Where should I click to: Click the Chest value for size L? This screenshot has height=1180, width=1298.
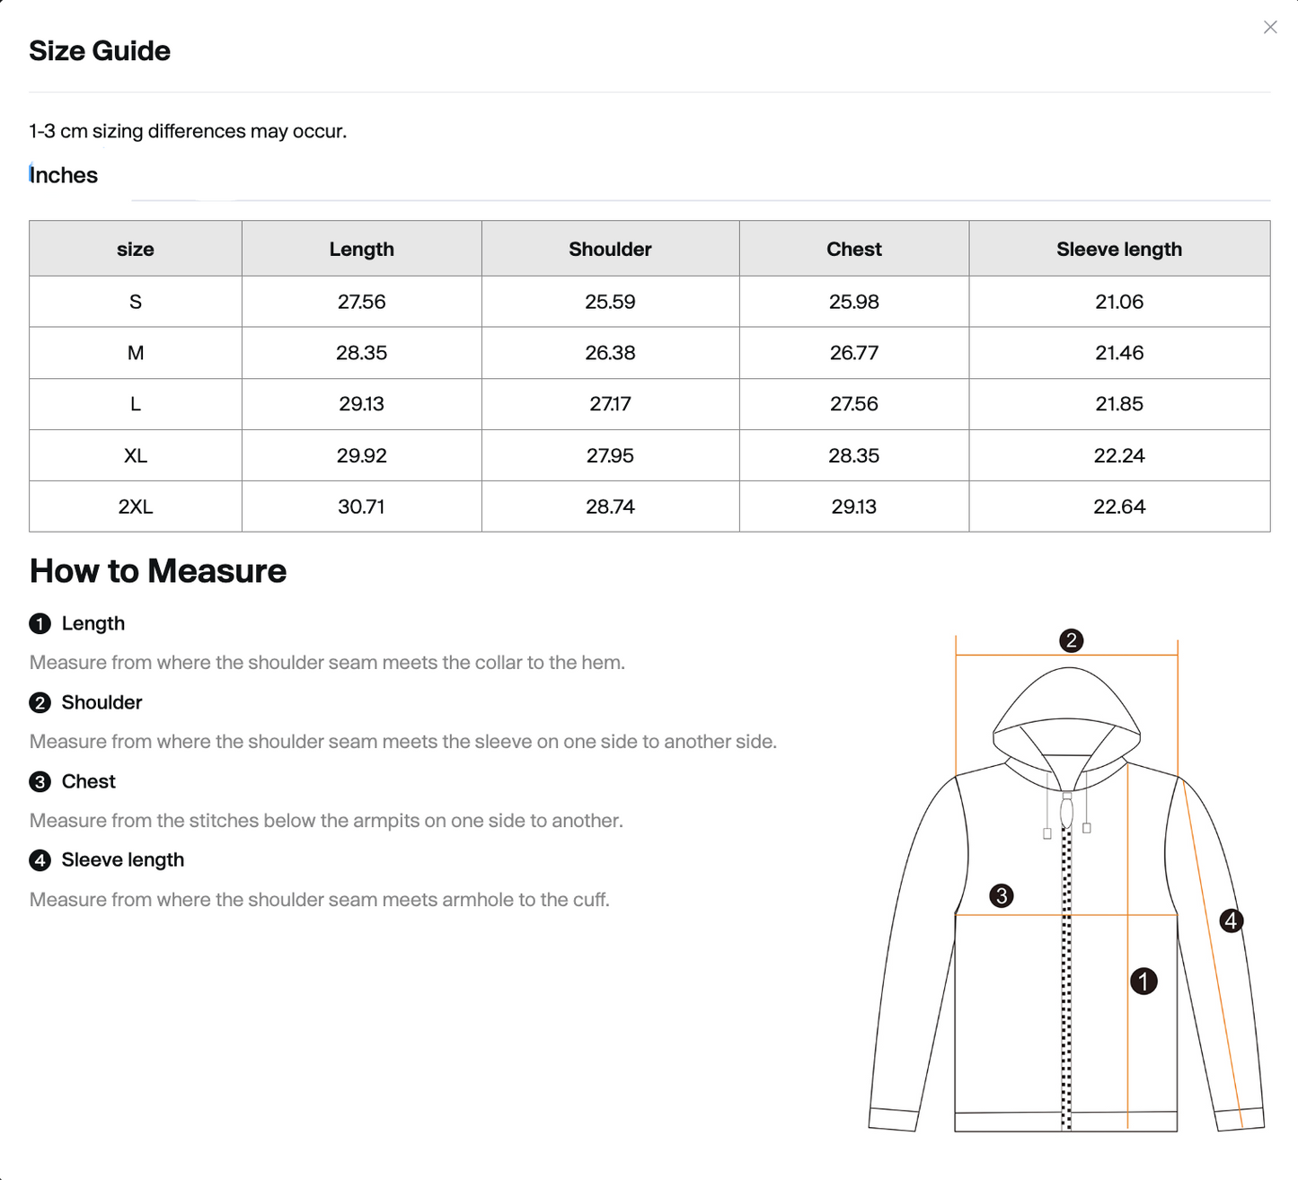853,403
